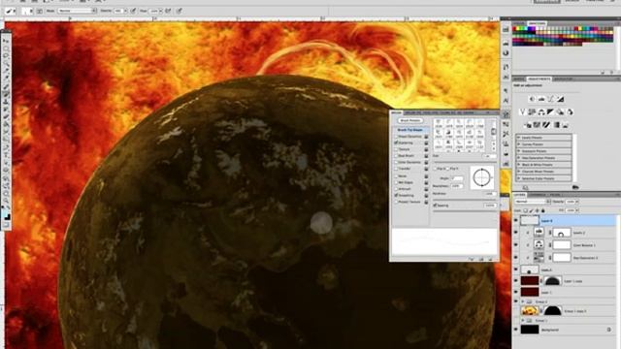
Task: Enable the Shape Dynamics checkbox
Action: pos(396,137)
